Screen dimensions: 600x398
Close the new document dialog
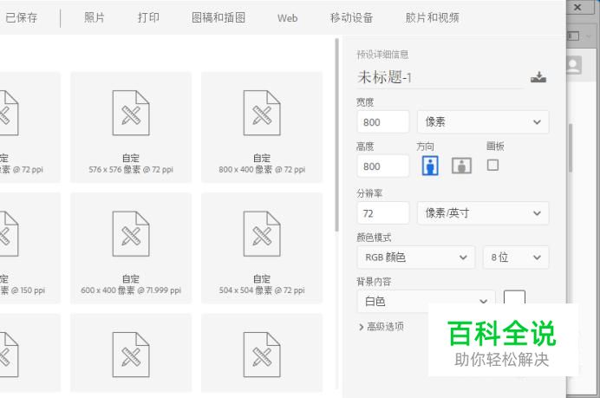[x=577, y=8]
